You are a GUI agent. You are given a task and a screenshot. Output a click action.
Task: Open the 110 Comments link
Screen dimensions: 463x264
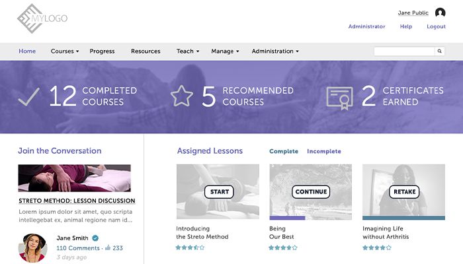(x=78, y=247)
